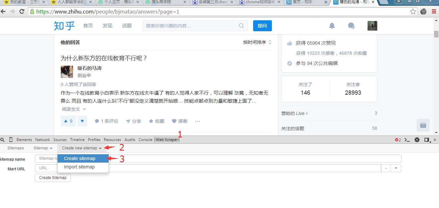Click the search magnifier in Zhihu search box
Image resolution: width=439 pixels, height=208 pixels.
point(241,26)
